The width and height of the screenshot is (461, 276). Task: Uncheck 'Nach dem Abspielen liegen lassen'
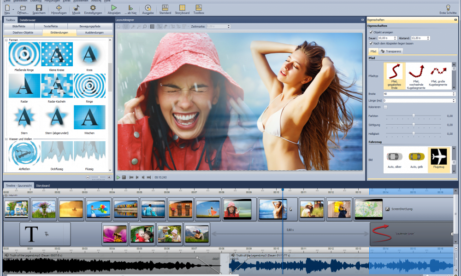(371, 43)
